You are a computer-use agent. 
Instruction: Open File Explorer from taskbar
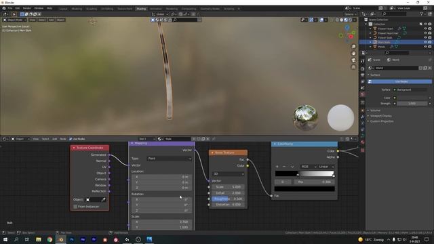pos(39,239)
